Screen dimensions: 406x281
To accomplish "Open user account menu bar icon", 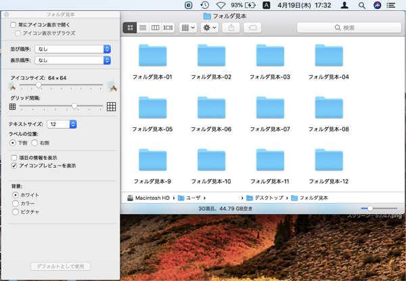I will (x=344, y=5).
